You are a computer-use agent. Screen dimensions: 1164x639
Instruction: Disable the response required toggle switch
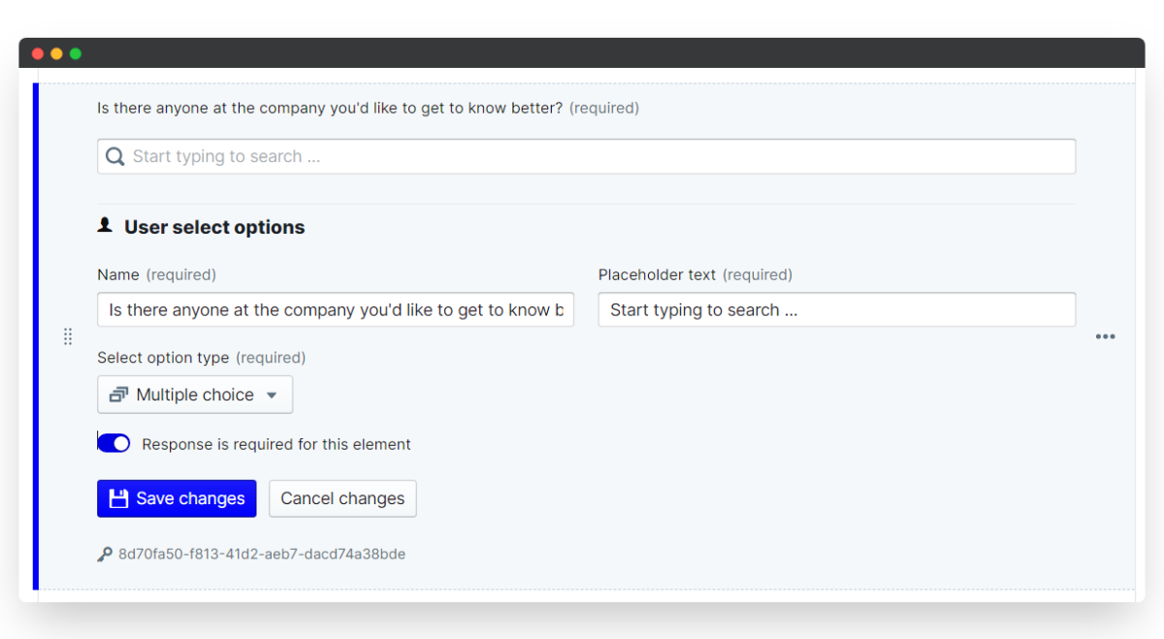tap(114, 443)
